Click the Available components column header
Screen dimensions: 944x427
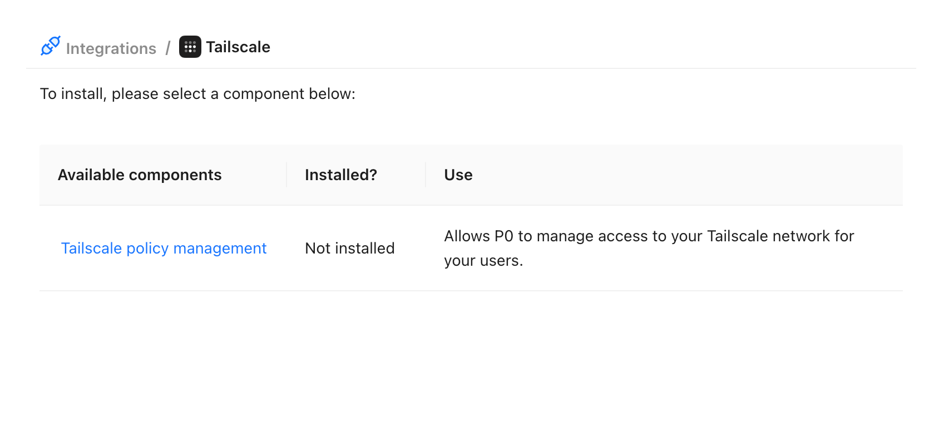click(x=140, y=175)
